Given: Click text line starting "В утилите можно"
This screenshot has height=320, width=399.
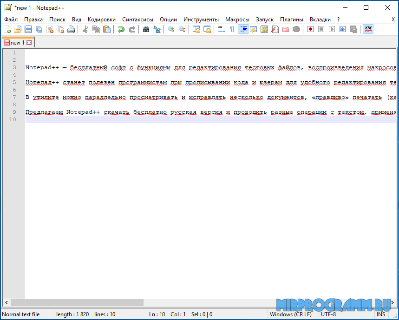Looking at the screenshot, I should 210,97.
